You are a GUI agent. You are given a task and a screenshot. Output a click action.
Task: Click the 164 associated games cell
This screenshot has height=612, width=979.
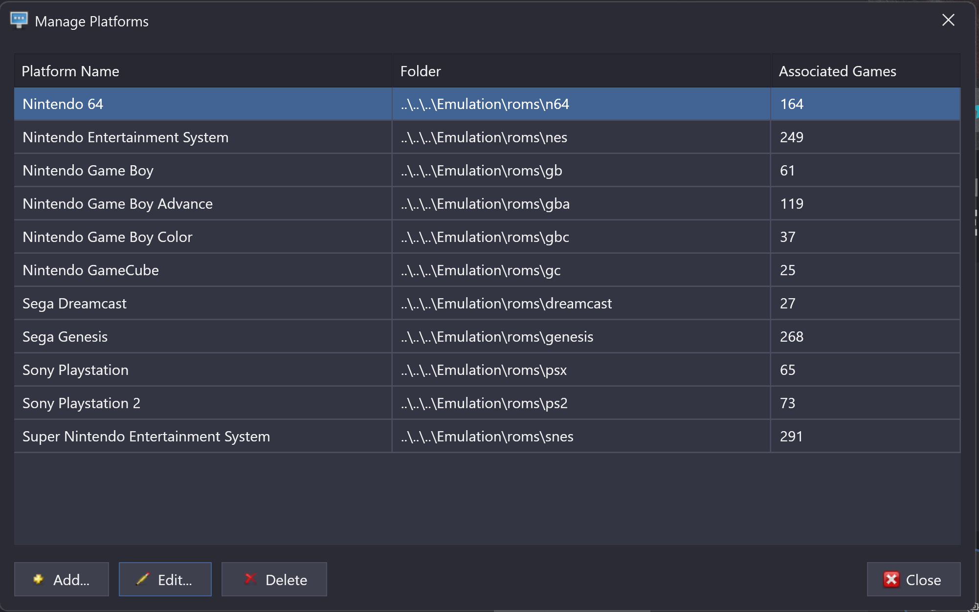point(866,104)
